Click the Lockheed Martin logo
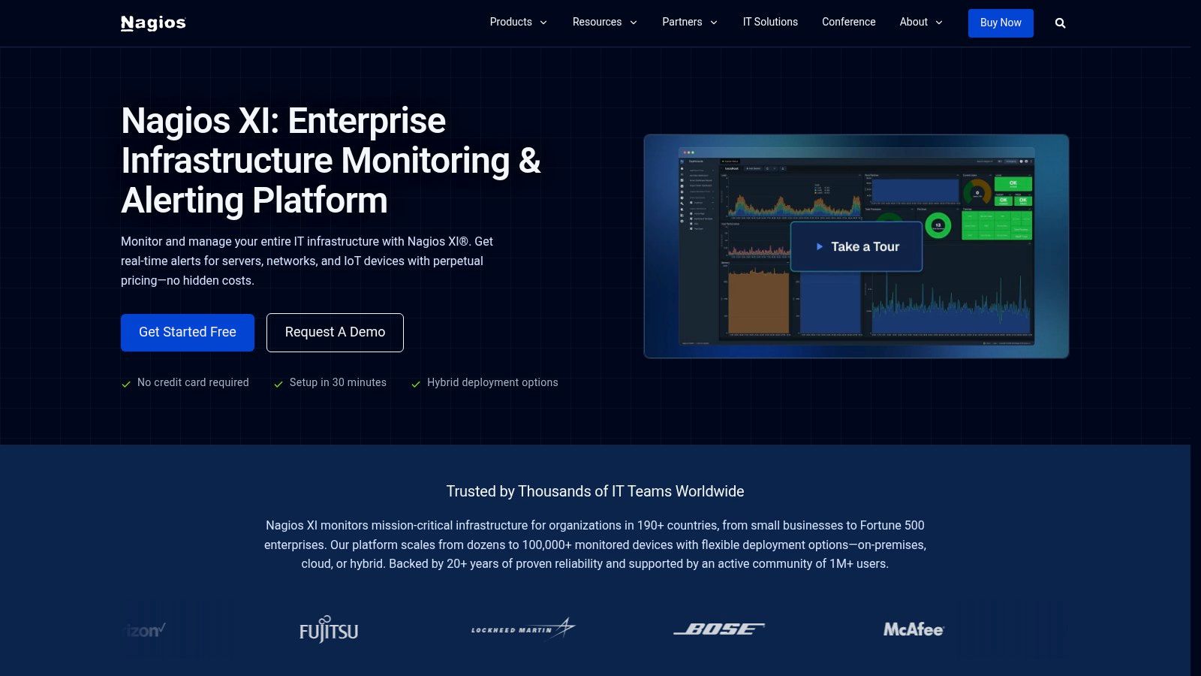This screenshot has height=676, width=1201. pyautogui.click(x=522, y=629)
